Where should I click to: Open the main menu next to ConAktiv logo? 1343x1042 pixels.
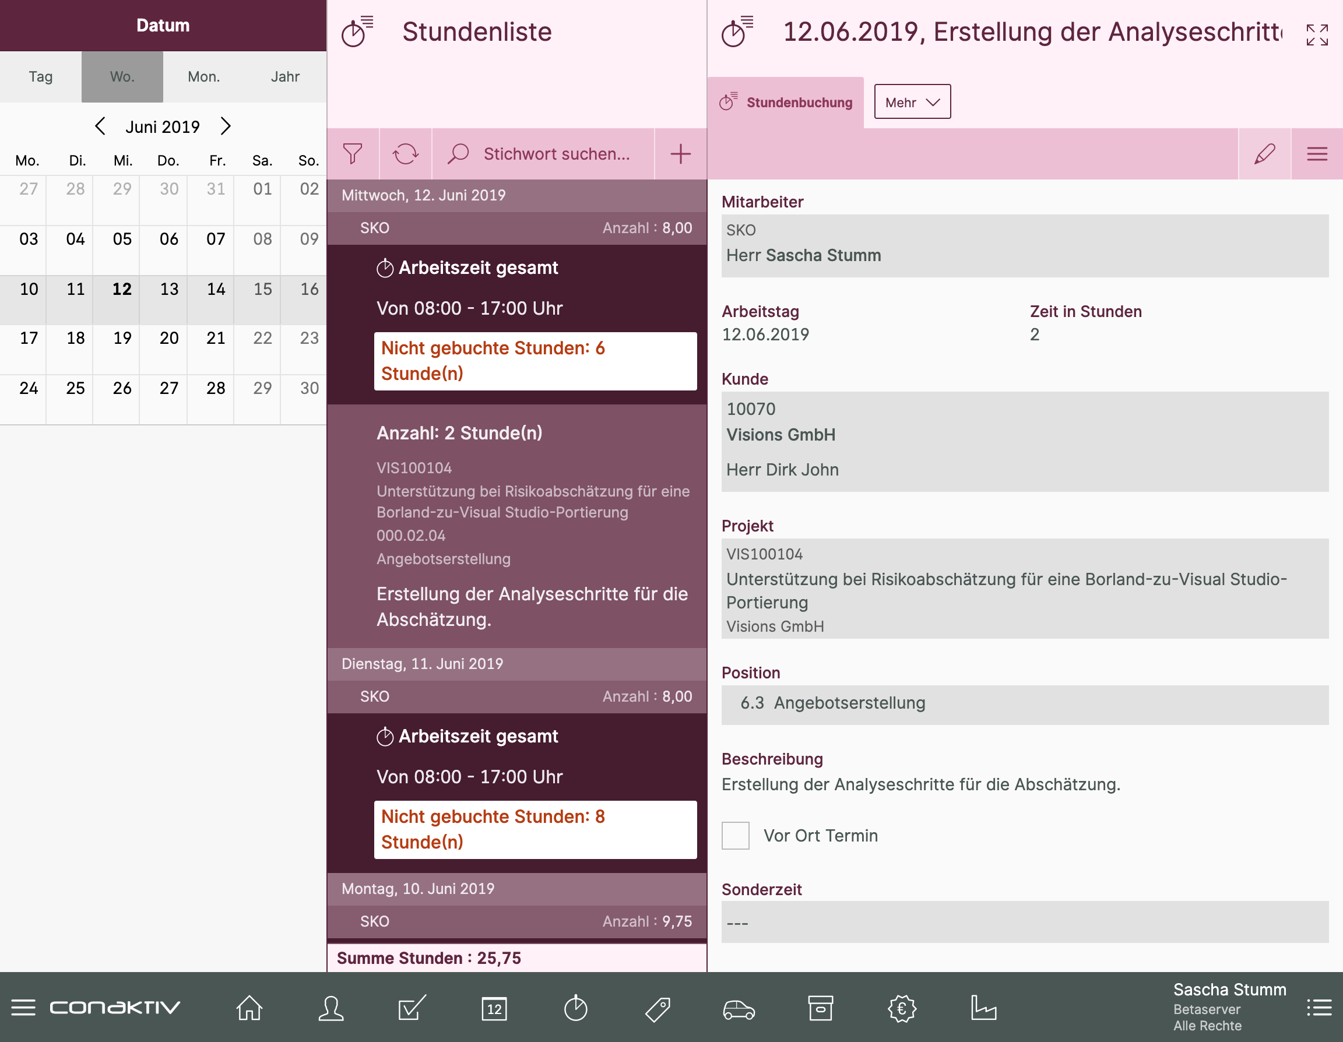[23, 1008]
